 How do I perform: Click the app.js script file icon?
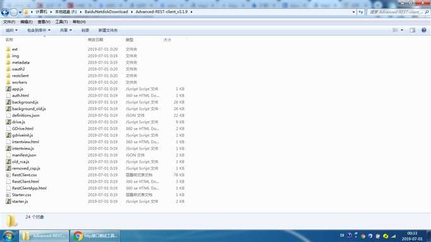(x=8, y=89)
